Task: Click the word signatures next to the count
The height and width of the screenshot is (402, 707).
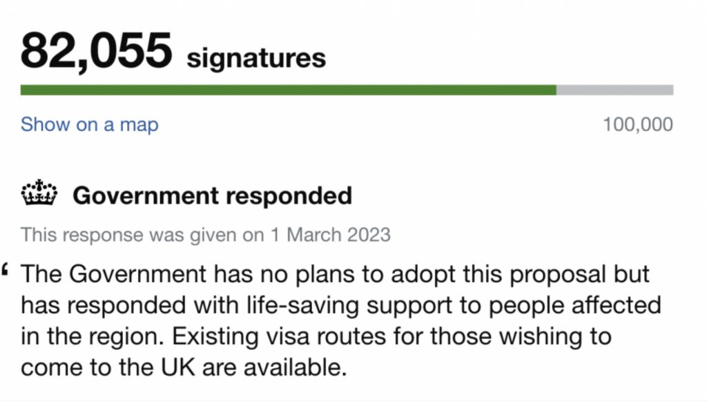Action: tap(256, 59)
